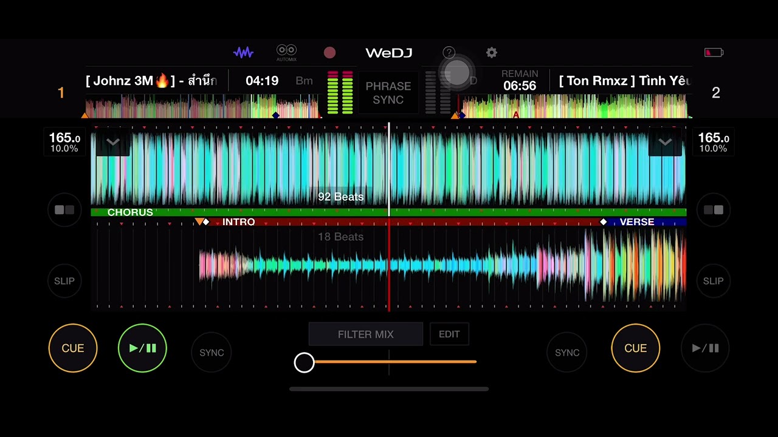This screenshot has height=437, width=778.
Task: Enable SYNC on deck 1
Action: tap(212, 353)
